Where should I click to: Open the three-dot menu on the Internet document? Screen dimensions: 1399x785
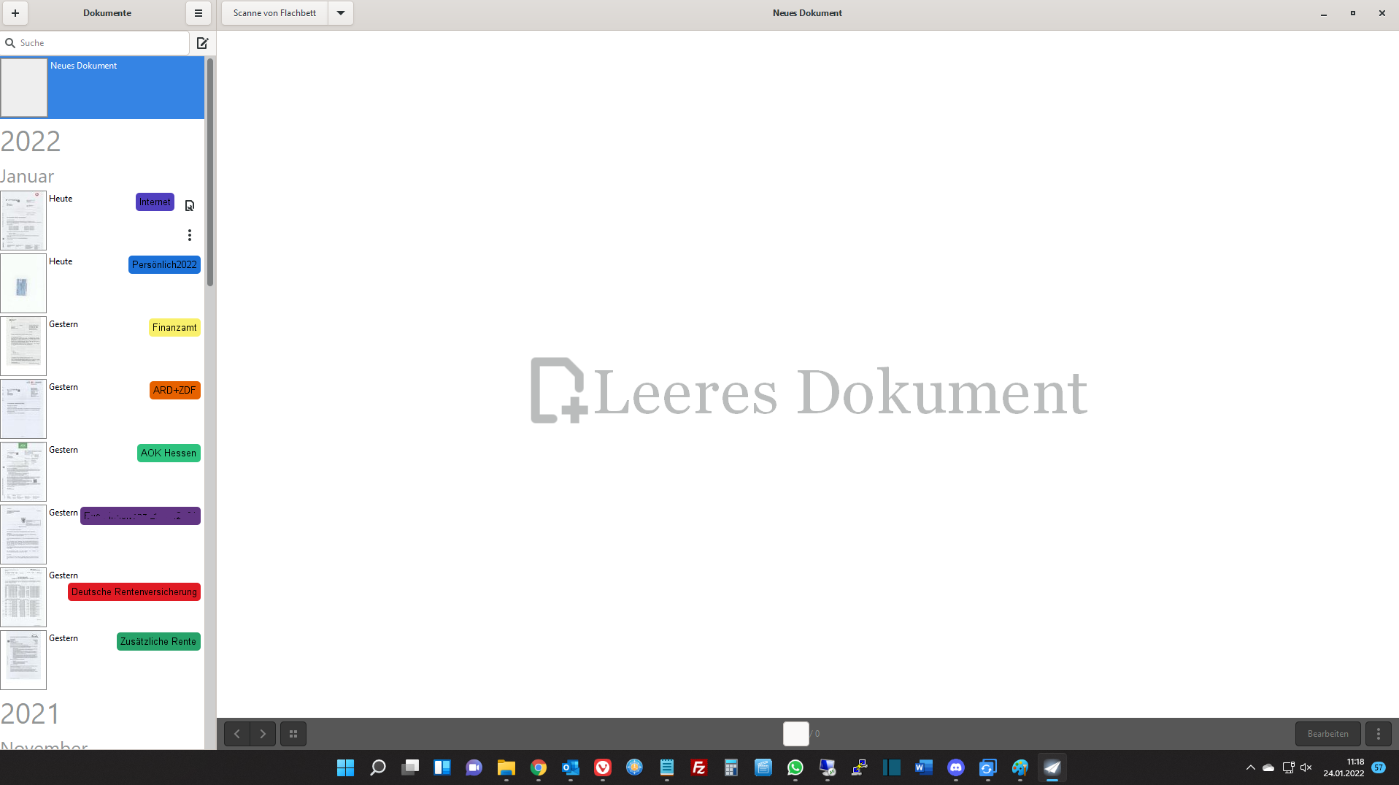(190, 235)
